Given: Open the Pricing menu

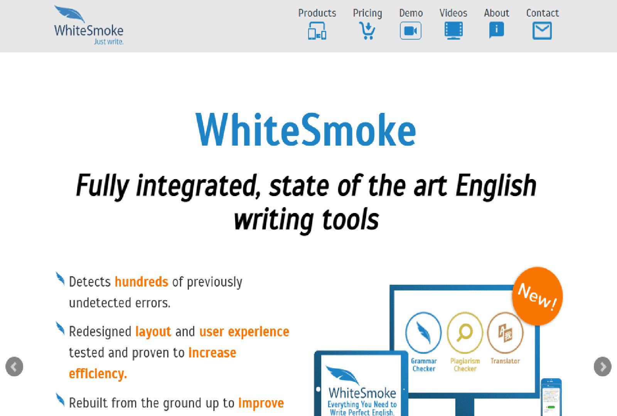Looking at the screenshot, I should point(367,13).
